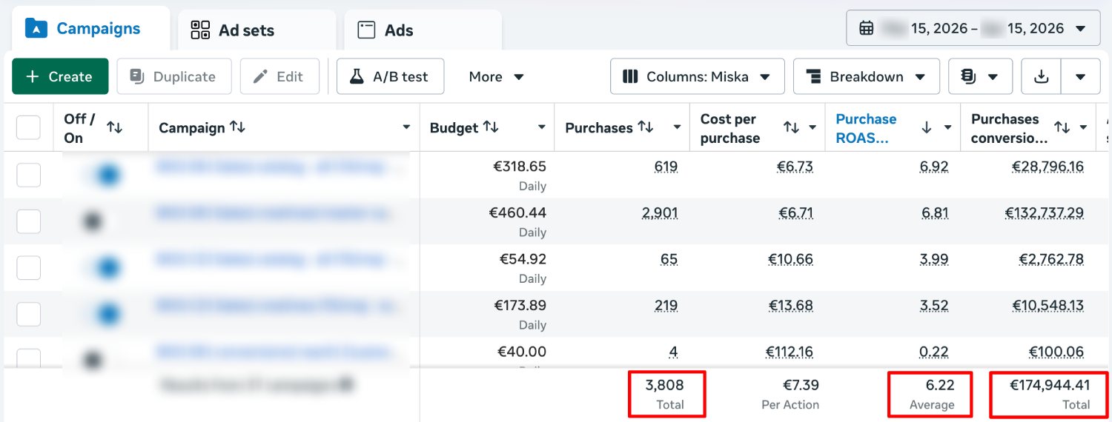Sort by Purchases conversion value arrows
This screenshot has width=1112, height=422.
click(1062, 127)
